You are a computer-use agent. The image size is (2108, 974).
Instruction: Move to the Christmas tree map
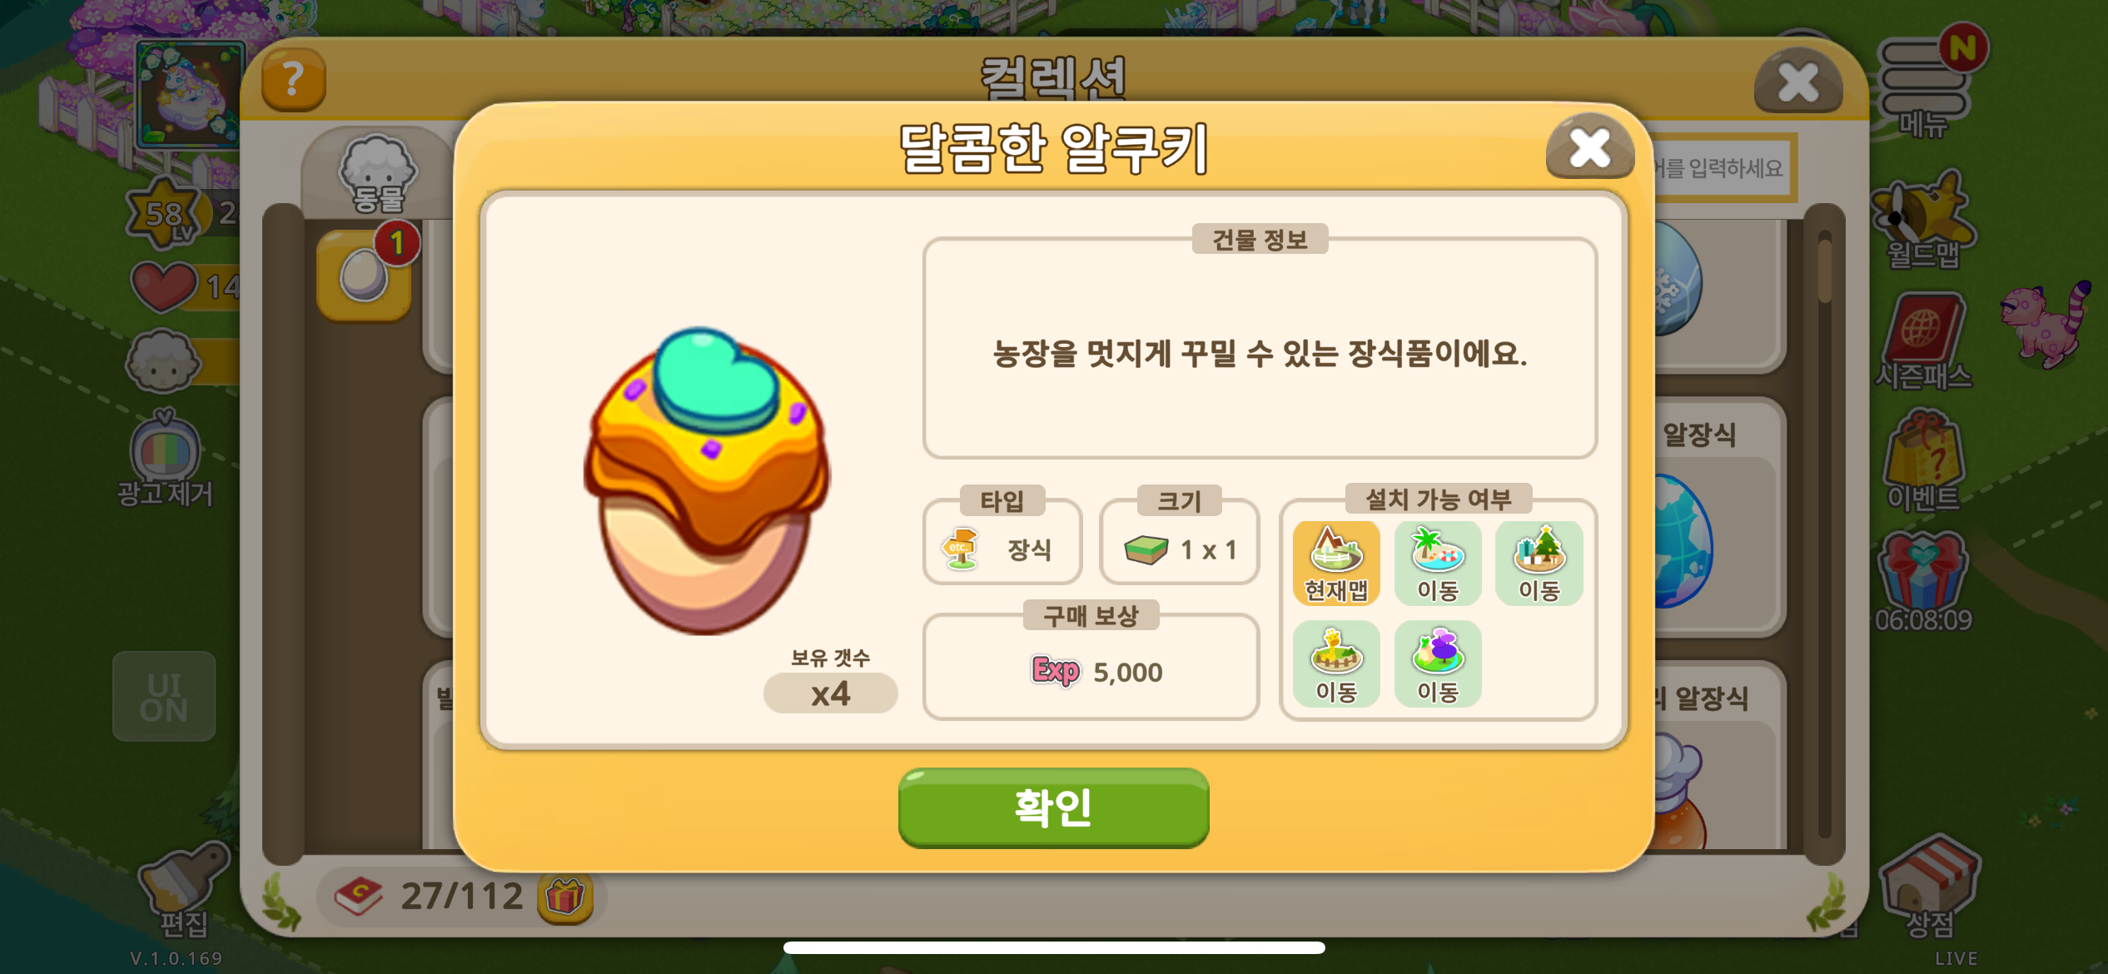coord(1539,564)
